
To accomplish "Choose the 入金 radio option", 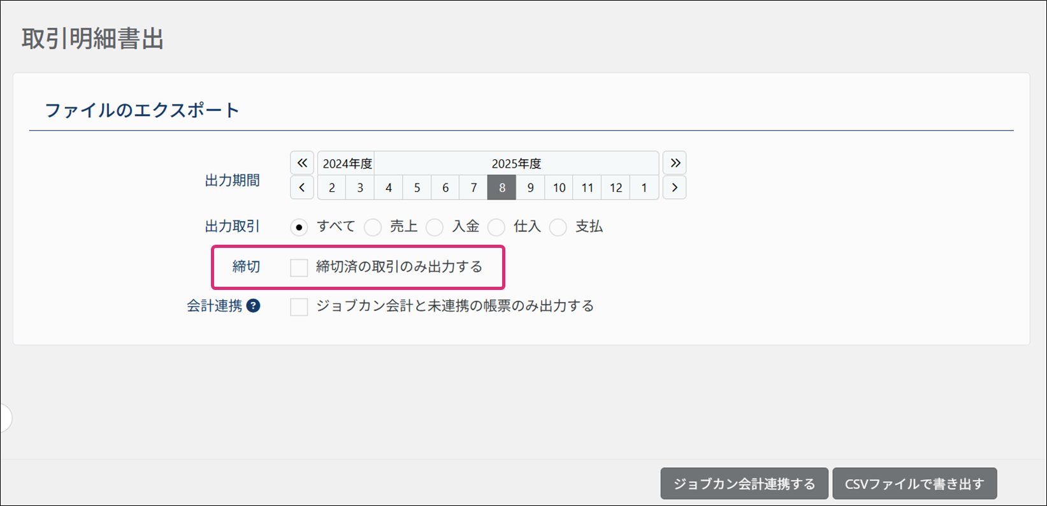I will tap(435, 228).
